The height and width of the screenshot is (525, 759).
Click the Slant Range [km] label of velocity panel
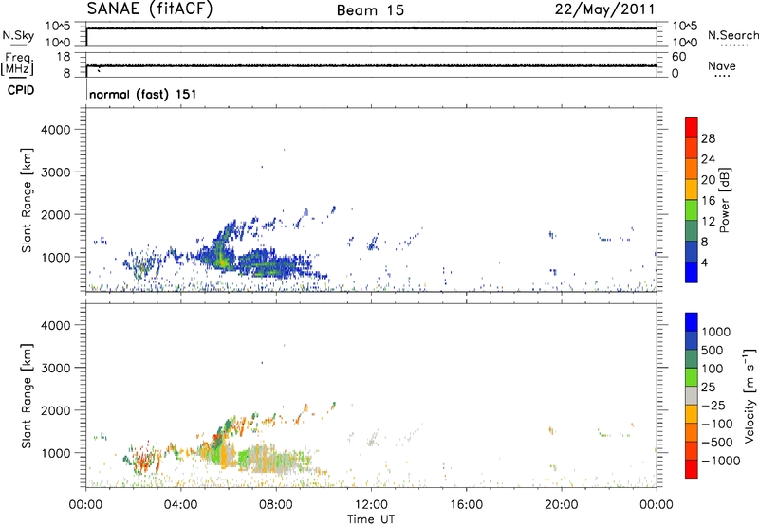(27, 395)
